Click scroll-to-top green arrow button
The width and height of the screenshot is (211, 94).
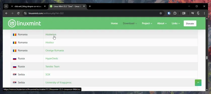[x=198, y=83]
